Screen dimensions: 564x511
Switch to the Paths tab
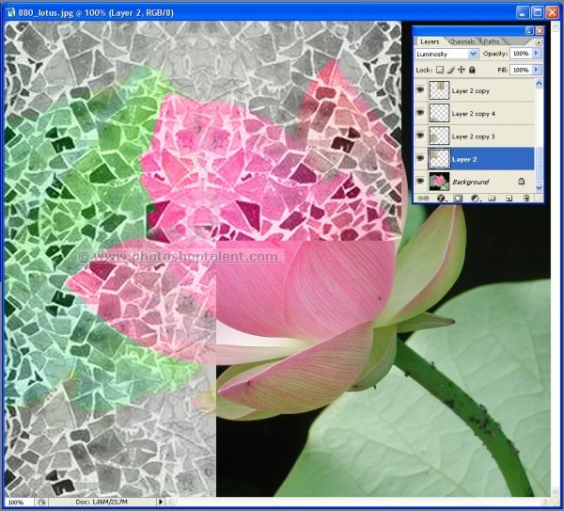[x=491, y=41]
